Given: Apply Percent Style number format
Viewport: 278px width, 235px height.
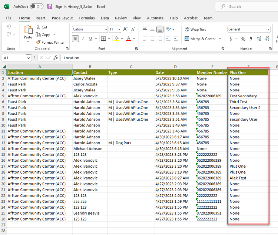Looking at the screenshot, I should (243, 38).
